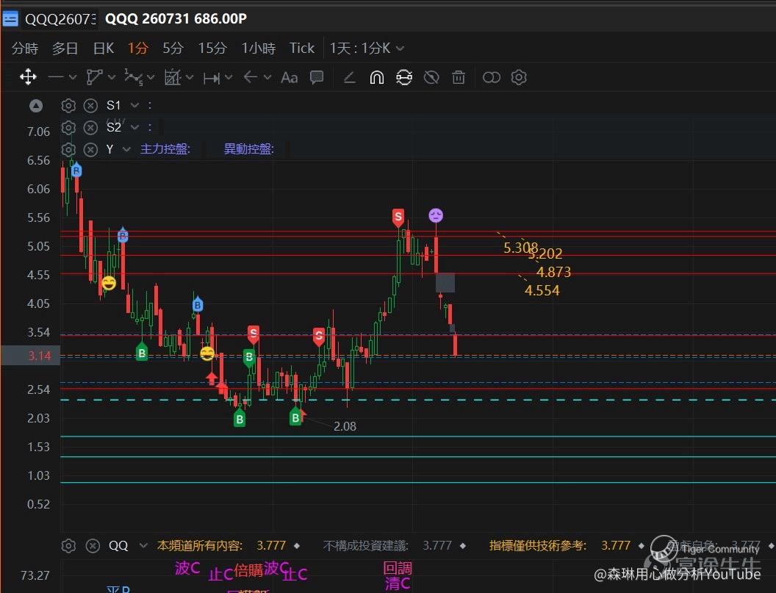Click the current price 3.14 axis tag
Screen dimensions: 776x593
point(31,356)
